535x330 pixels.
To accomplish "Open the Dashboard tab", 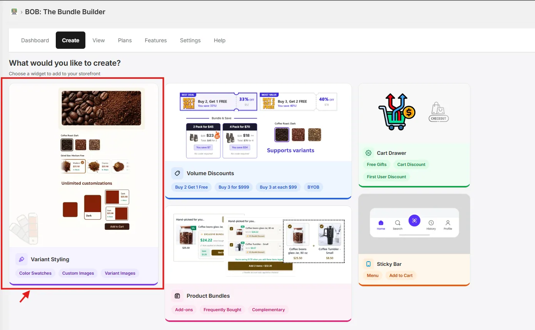I will click(x=35, y=40).
